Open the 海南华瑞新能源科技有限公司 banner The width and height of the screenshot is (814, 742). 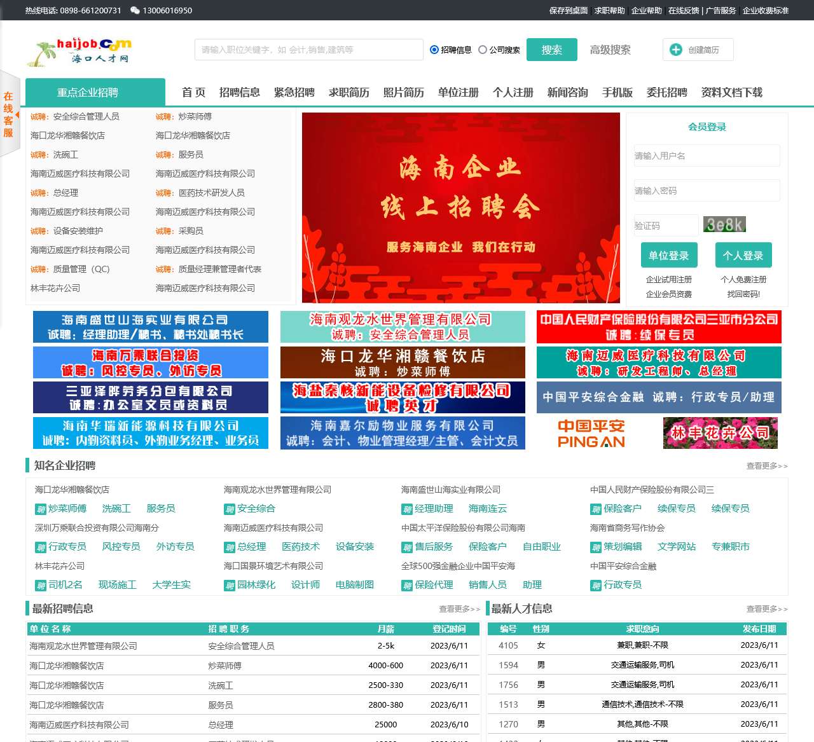[151, 434]
